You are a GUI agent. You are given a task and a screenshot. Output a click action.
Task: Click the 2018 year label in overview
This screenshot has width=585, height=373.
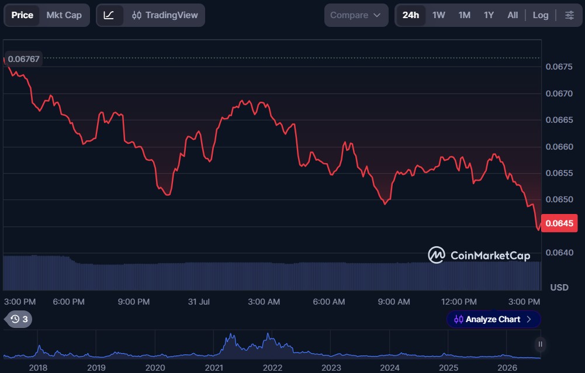tap(38, 368)
